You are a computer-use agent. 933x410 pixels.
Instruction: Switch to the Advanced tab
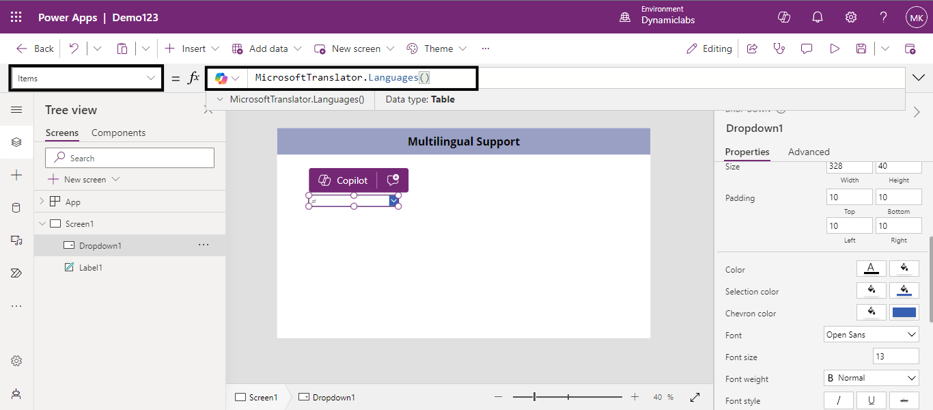[x=809, y=152]
